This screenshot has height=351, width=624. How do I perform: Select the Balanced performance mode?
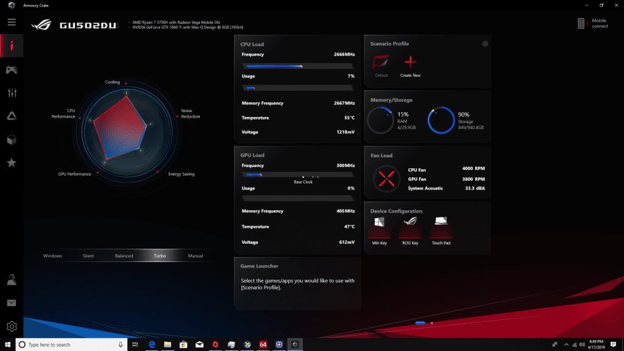coord(124,256)
